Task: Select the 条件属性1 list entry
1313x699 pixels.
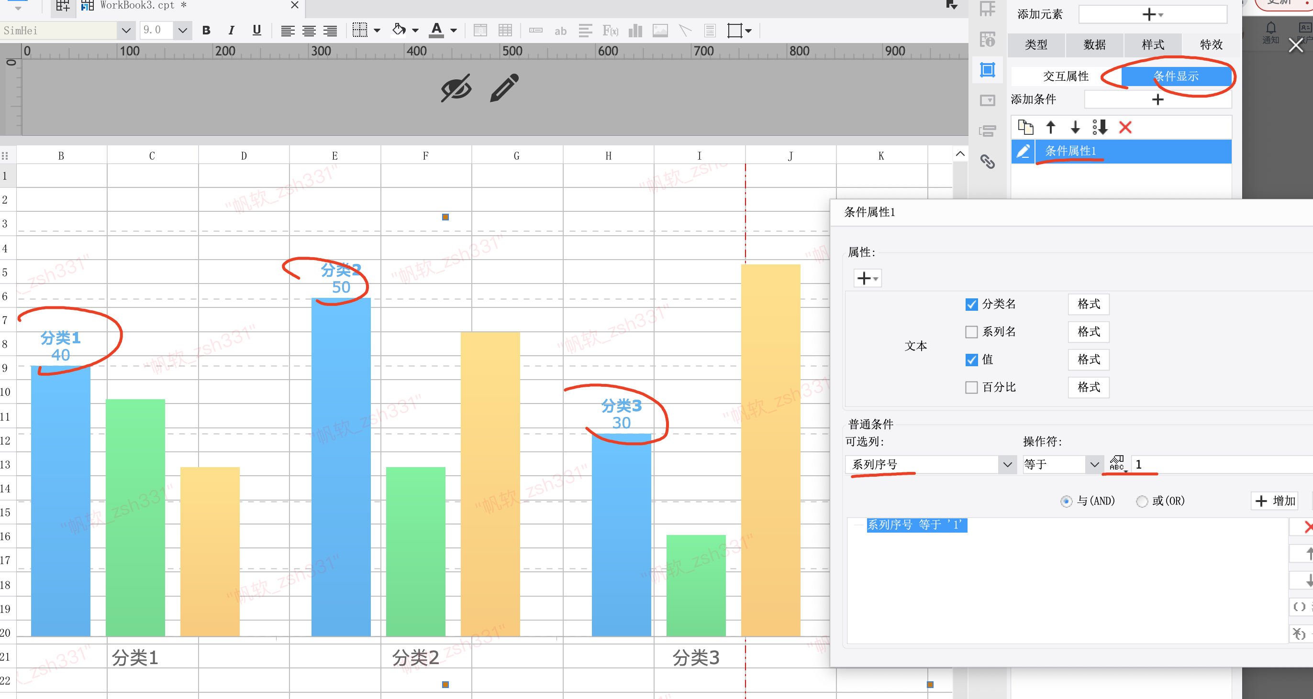Action: pyautogui.click(x=1133, y=151)
